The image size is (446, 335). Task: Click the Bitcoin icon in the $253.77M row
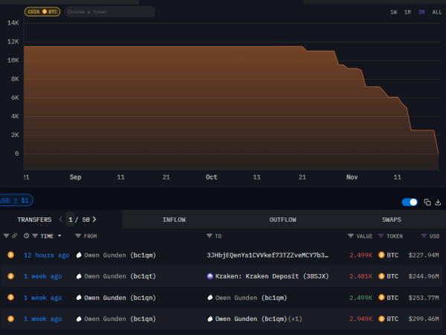click(x=11, y=297)
